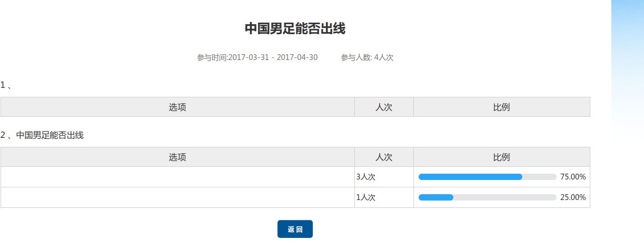Click the 25.00% progress bar
The image size is (644, 250).
tap(487, 197)
